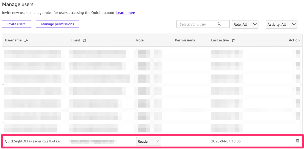This screenshot has width=304, height=149.
Task: Click the Action column header
Action: pyautogui.click(x=294, y=40)
